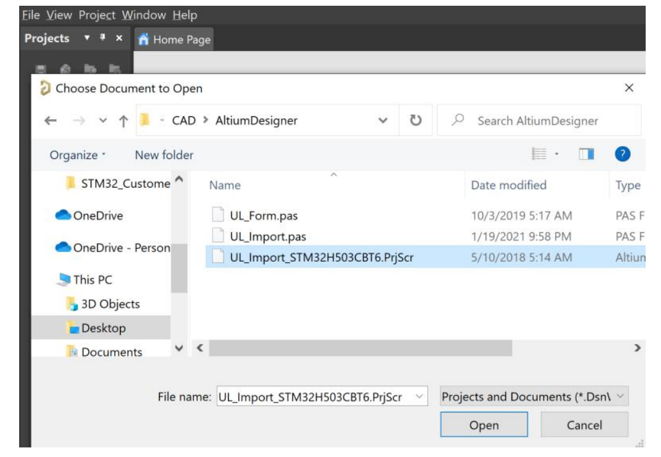Click horizontal scrollbar left arrow
Viewport: 661px width, 457px height.
point(200,348)
